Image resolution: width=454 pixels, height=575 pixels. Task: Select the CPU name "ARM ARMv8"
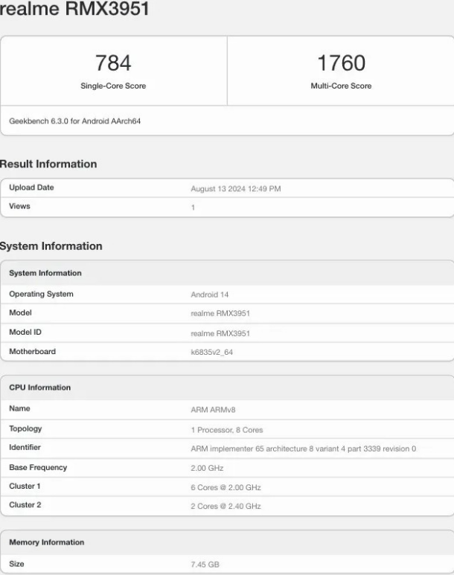click(x=213, y=410)
